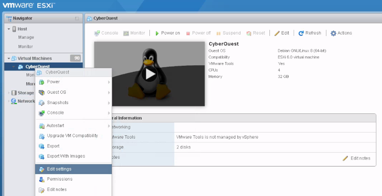Open Monitor under Host
Screen dimensions: 382x196
25,47
